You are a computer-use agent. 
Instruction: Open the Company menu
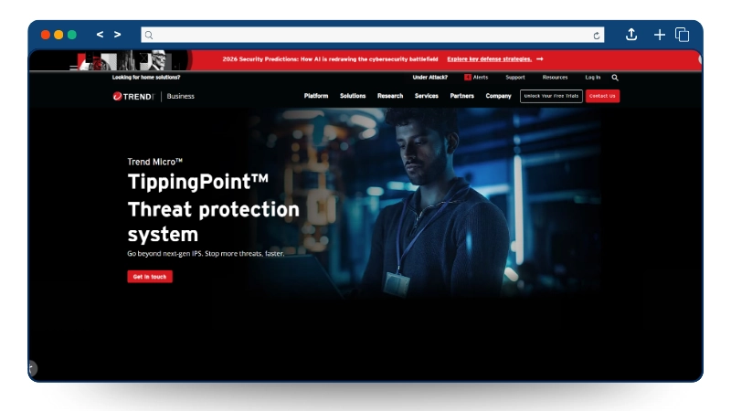(498, 96)
